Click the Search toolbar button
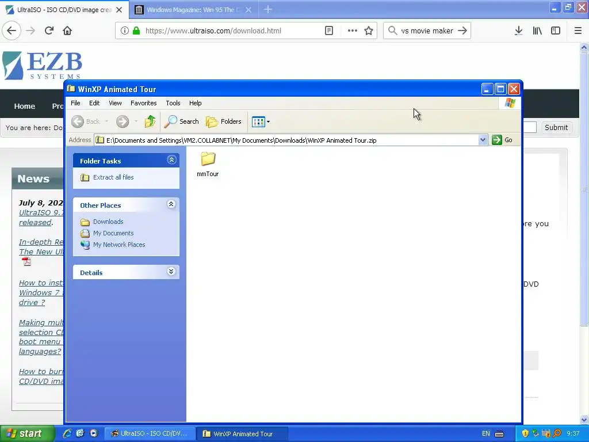Image resolution: width=589 pixels, height=442 pixels. coord(182,121)
